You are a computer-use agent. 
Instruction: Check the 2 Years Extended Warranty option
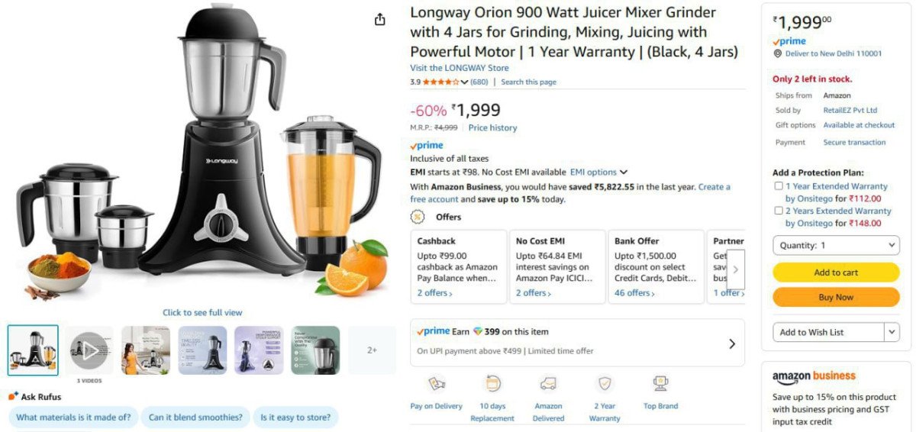(x=779, y=211)
